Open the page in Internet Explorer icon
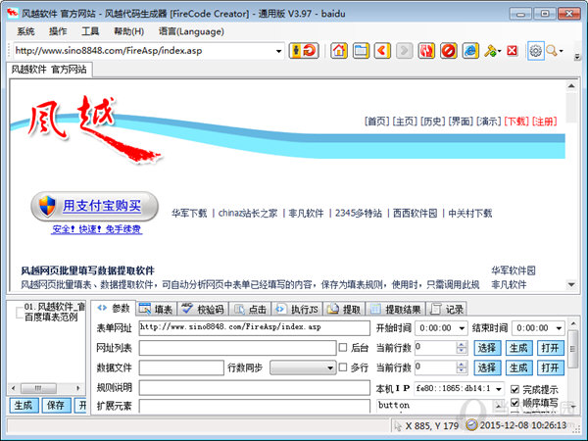Viewport: 588px width, 441px height. (x=470, y=50)
